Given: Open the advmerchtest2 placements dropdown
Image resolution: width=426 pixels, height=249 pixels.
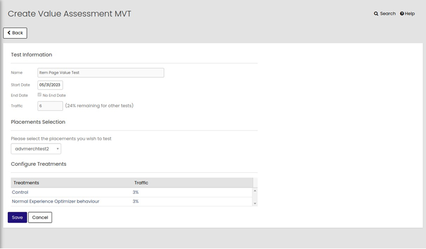Looking at the screenshot, I should (36, 149).
